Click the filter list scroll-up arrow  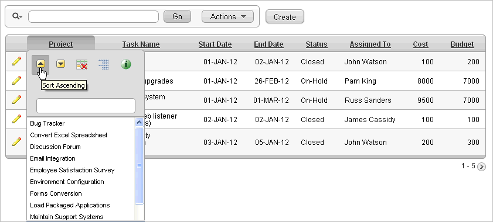click(140, 123)
